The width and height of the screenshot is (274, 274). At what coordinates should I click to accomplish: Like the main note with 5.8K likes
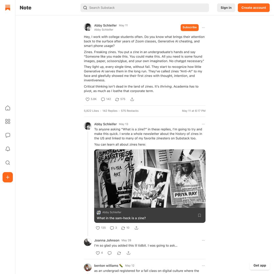pyautogui.click(x=91, y=99)
